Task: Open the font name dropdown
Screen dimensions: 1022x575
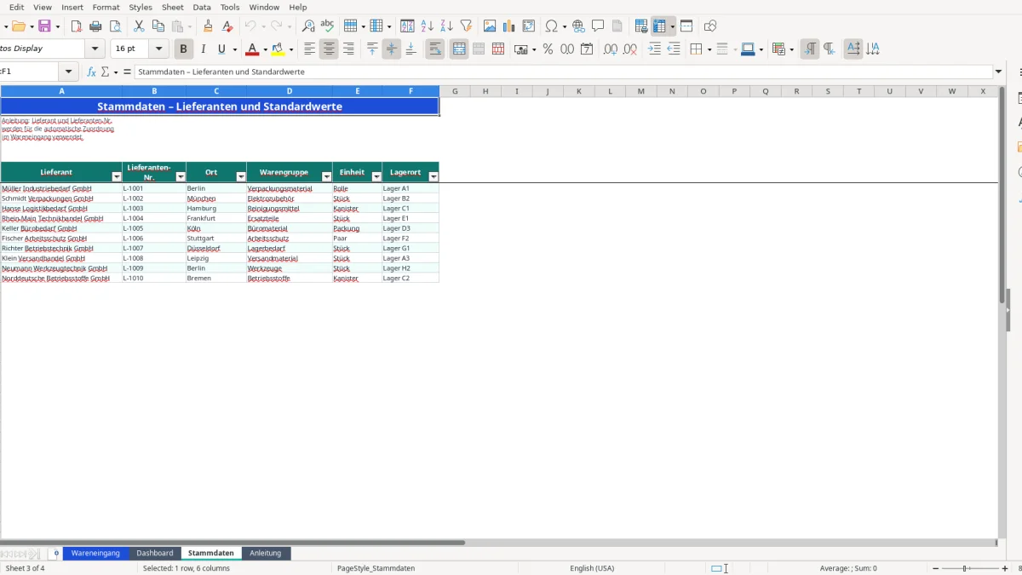Action: pyautogui.click(x=95, y=49)
